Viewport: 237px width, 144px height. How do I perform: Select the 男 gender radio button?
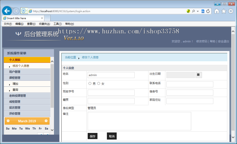[90, 83]
